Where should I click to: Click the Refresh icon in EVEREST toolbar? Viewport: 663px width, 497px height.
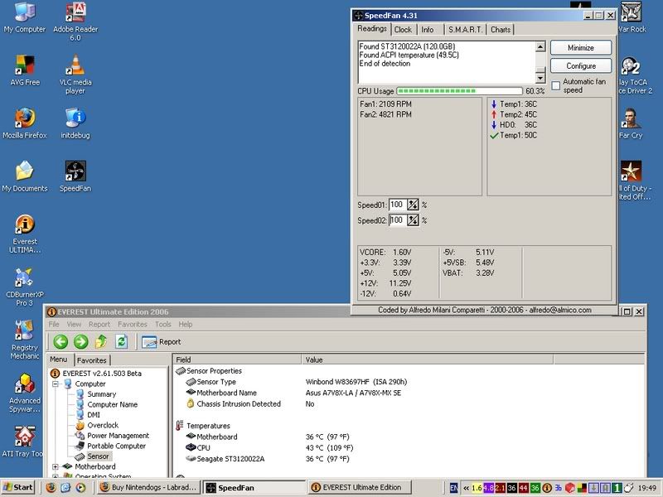coord(122,341)
